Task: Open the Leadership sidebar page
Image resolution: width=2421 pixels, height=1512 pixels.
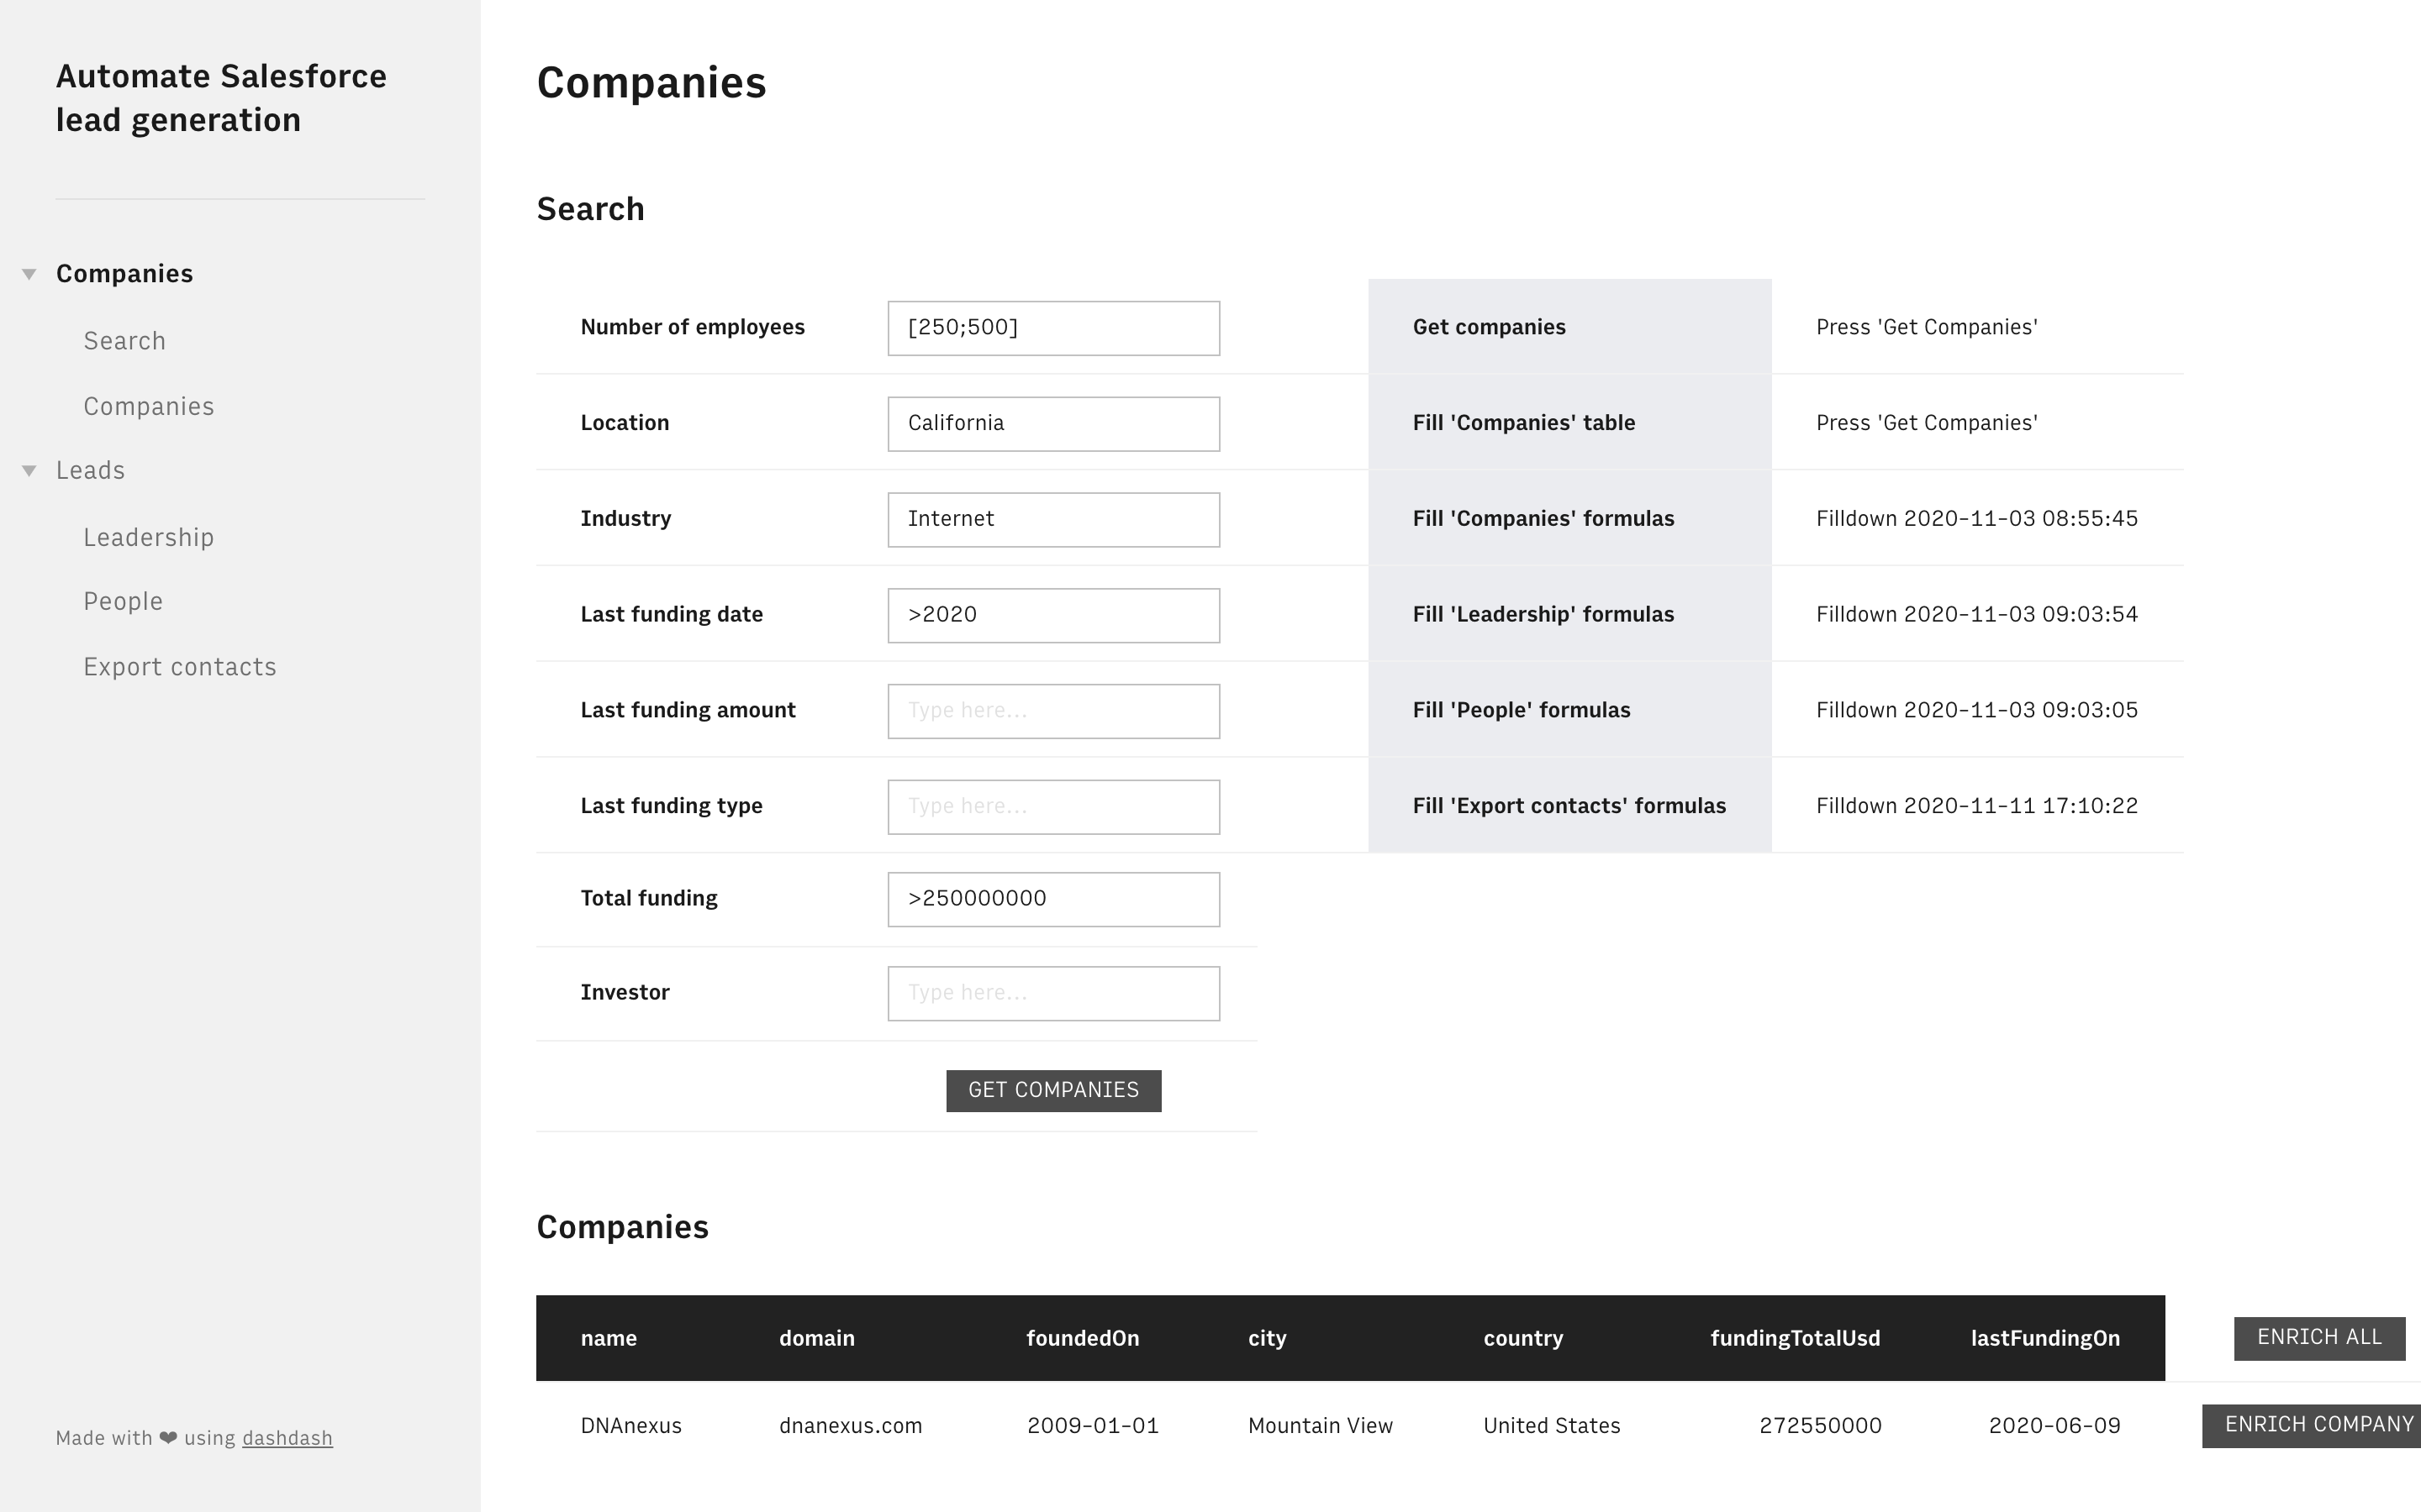Action: pyautogui.click(x=148, y=538)
